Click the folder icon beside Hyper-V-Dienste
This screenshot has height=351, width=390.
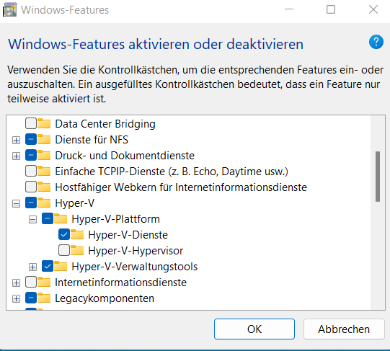pos(77,234)
